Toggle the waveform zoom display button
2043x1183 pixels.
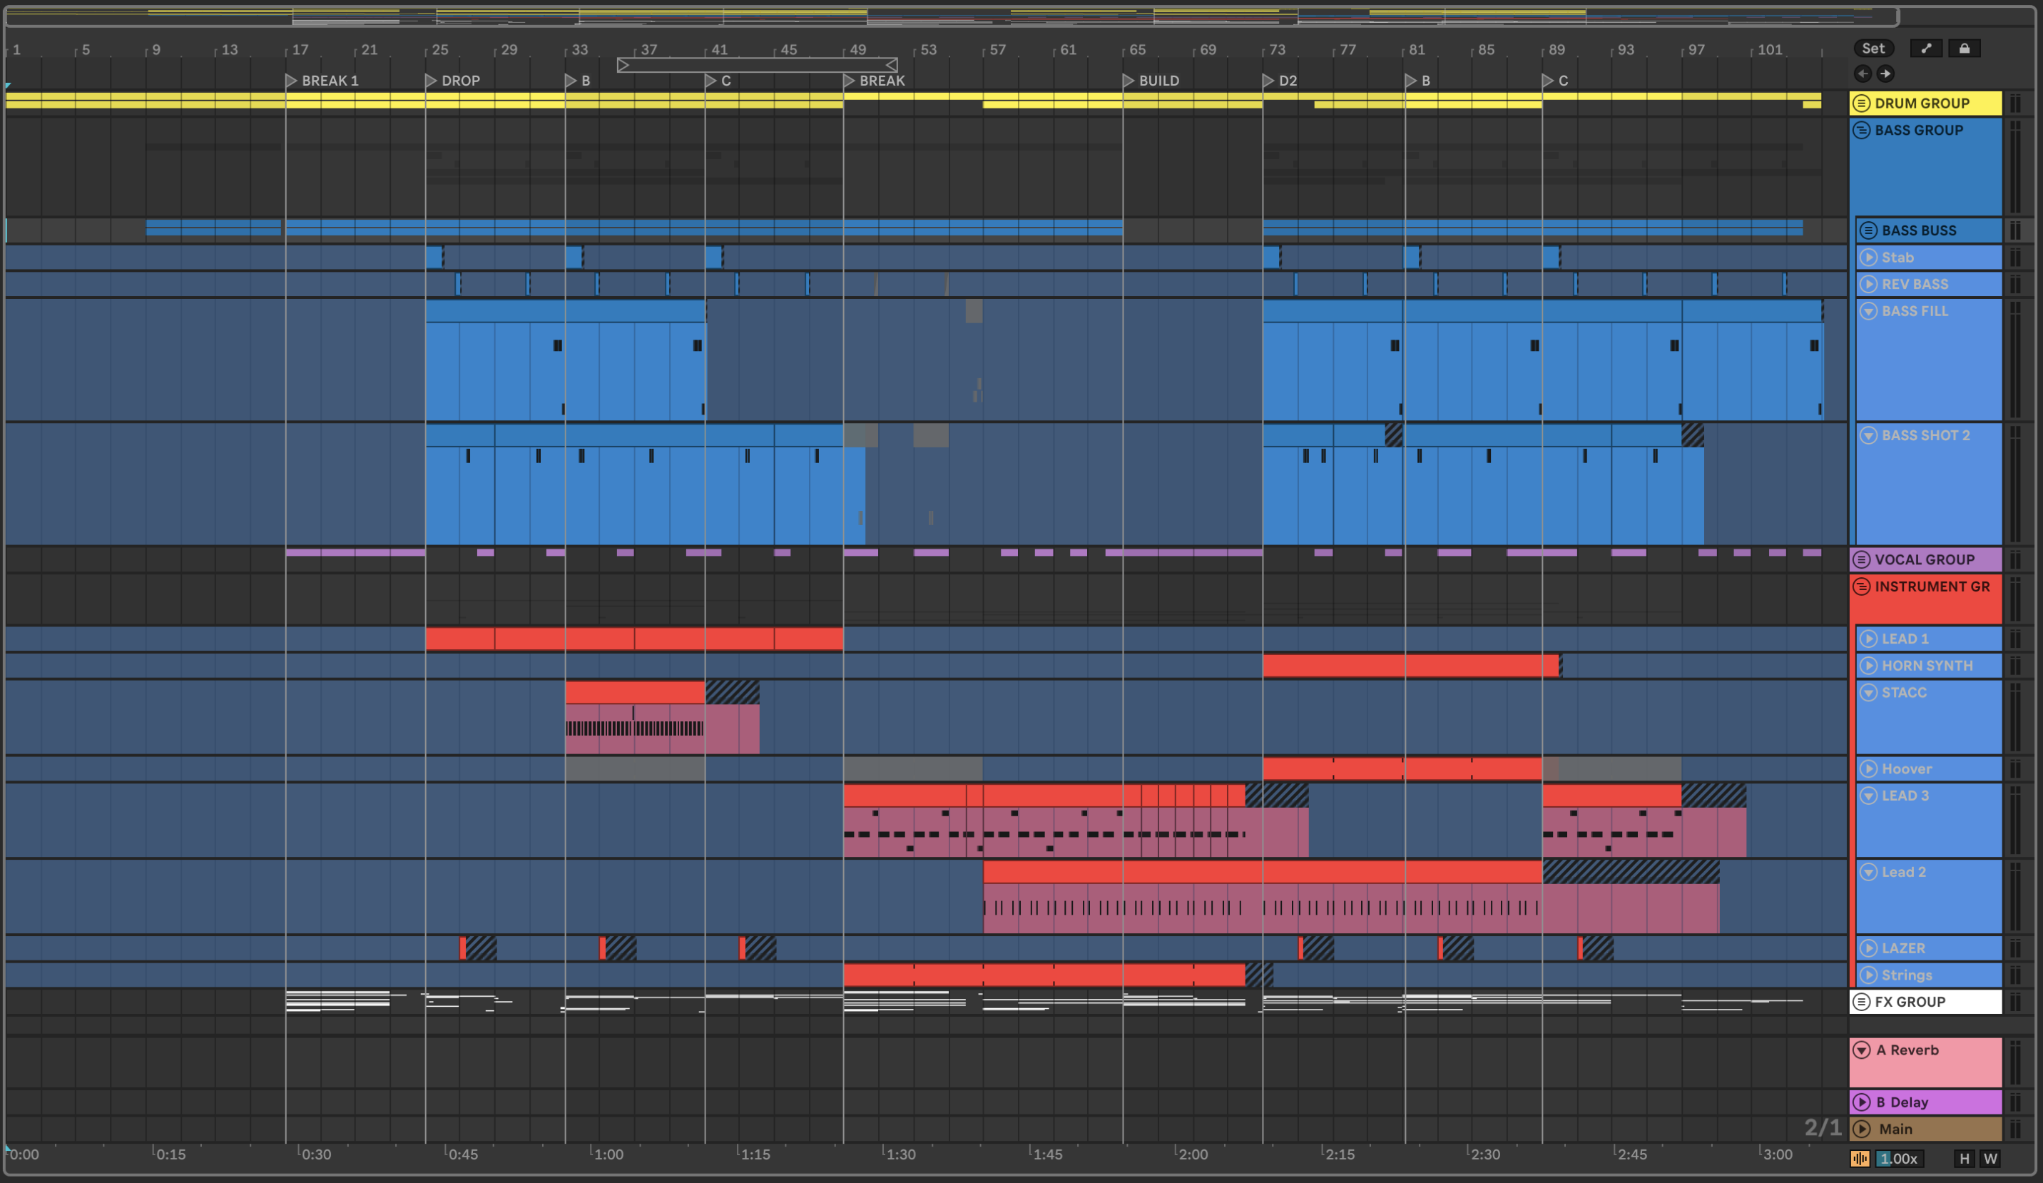pos(1860,1159)
